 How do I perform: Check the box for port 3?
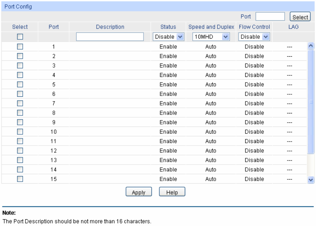[x=20, y=65]
